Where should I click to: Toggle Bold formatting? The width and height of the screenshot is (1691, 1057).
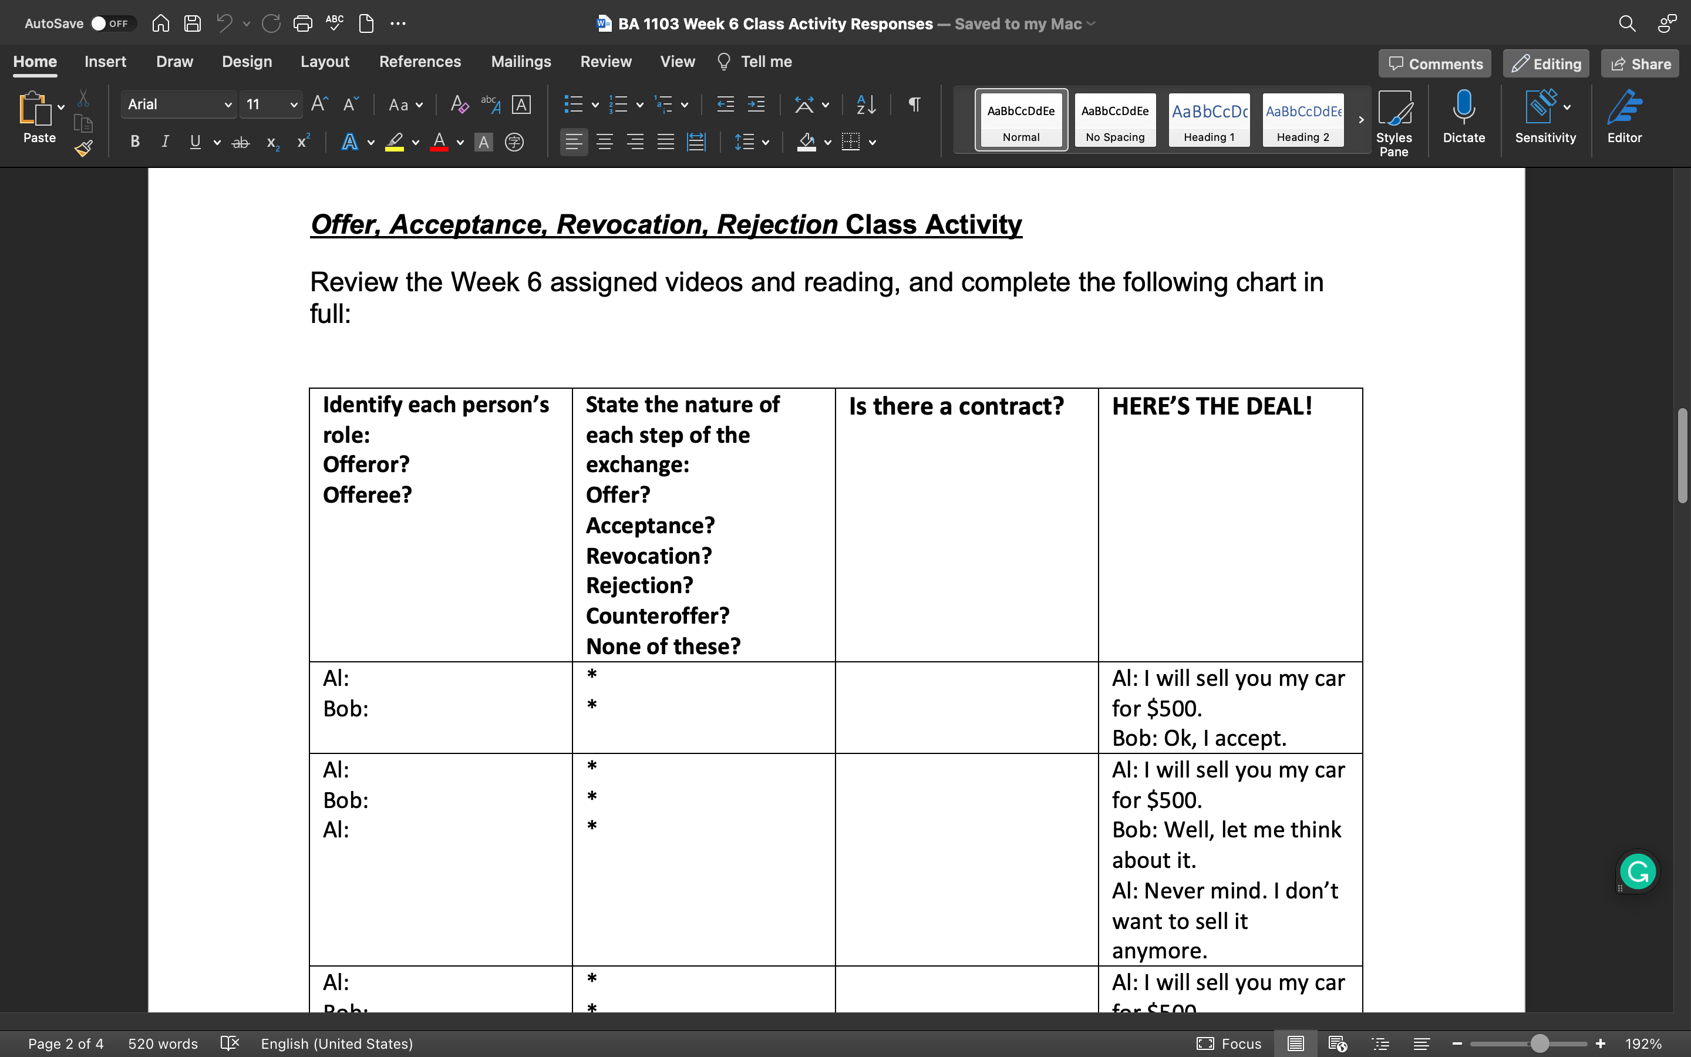pyautogui.click(x=135, y=142)
